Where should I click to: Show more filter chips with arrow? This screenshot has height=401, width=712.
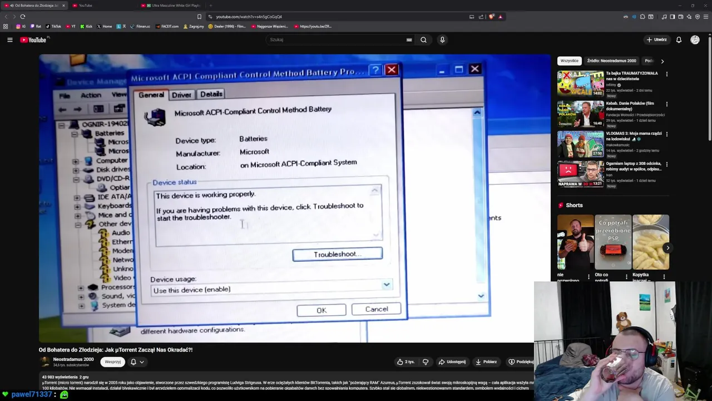pos(662,61)
